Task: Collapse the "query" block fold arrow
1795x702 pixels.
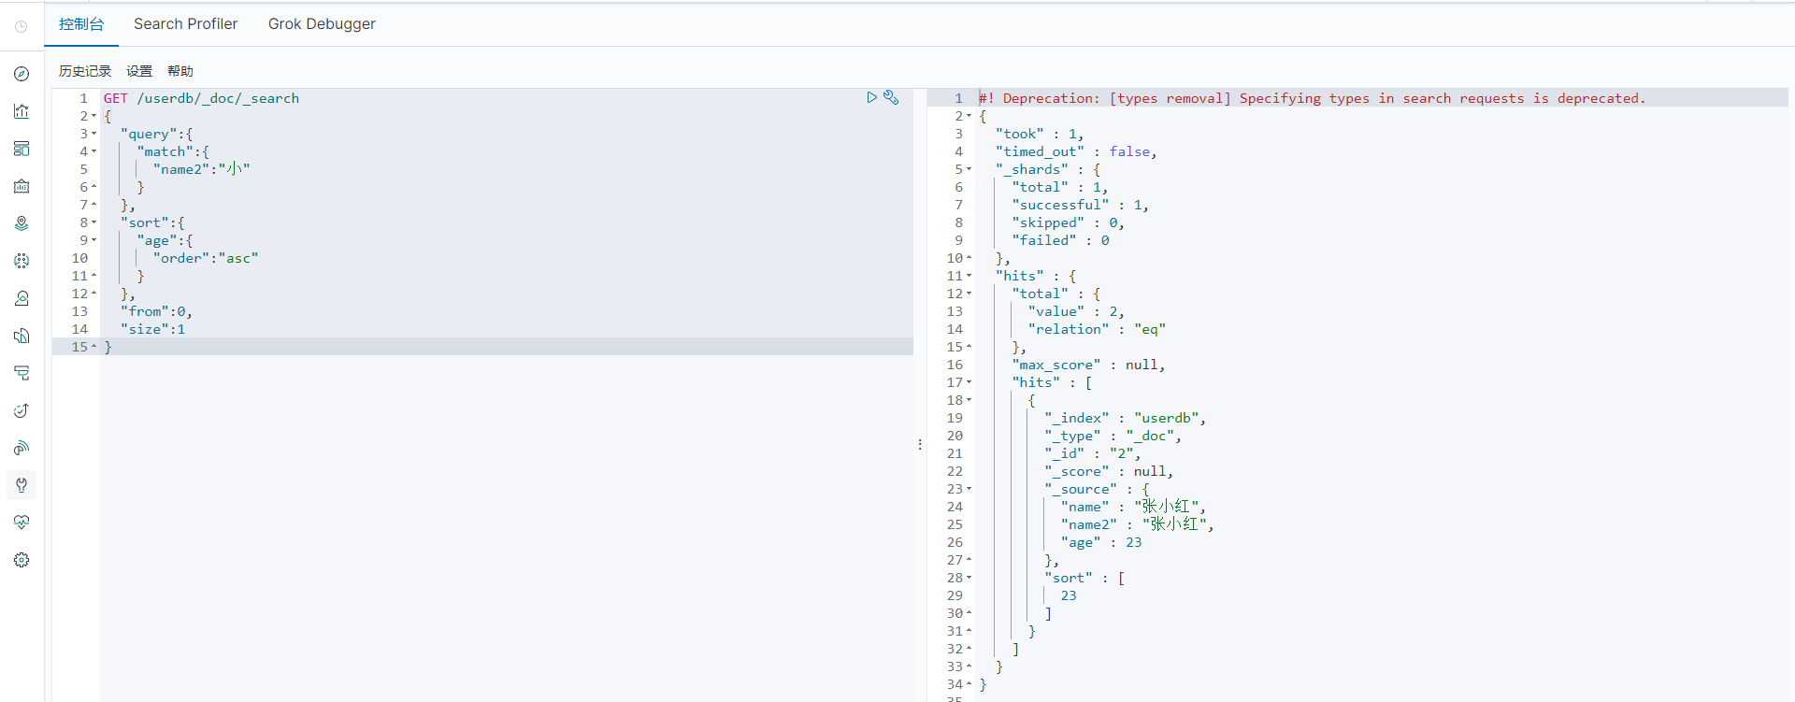Action: (x=94, y=134)
